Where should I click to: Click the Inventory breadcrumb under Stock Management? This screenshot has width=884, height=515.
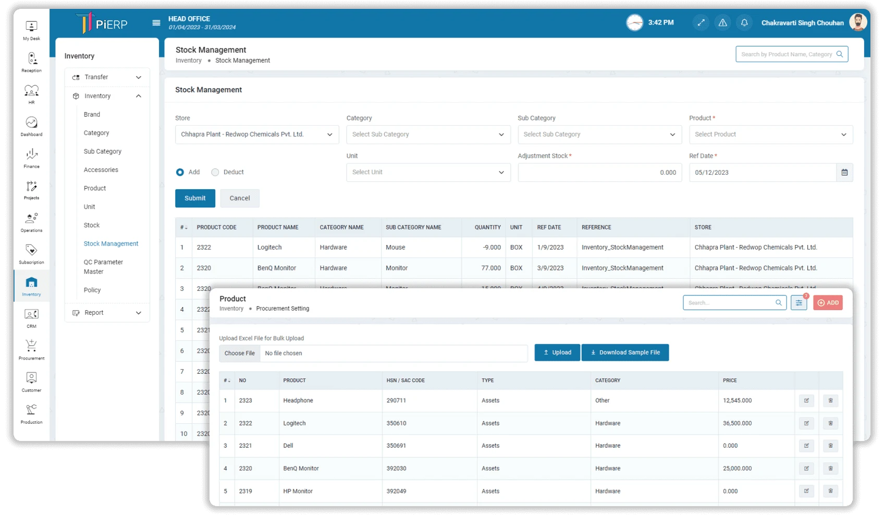(x=189, y=60)
